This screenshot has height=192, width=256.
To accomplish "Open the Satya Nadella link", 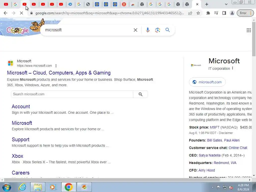I will pos(209,155).
